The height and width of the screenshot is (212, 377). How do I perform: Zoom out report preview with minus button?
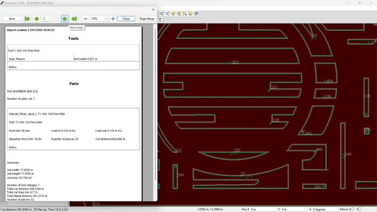coord(85,18)
